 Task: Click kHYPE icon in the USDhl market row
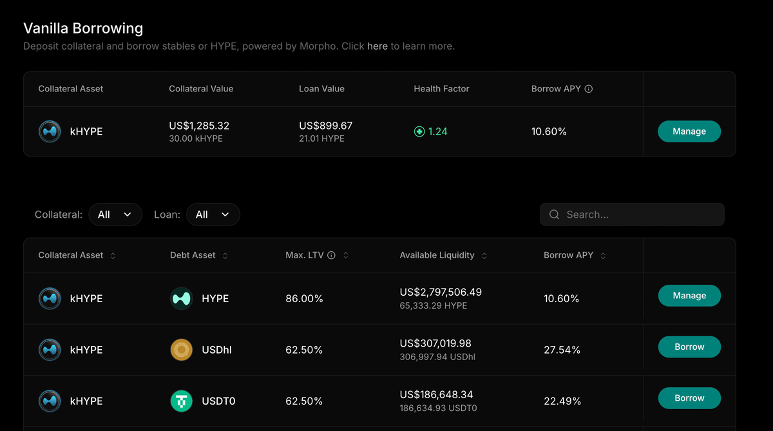click(x=50, y=350)
